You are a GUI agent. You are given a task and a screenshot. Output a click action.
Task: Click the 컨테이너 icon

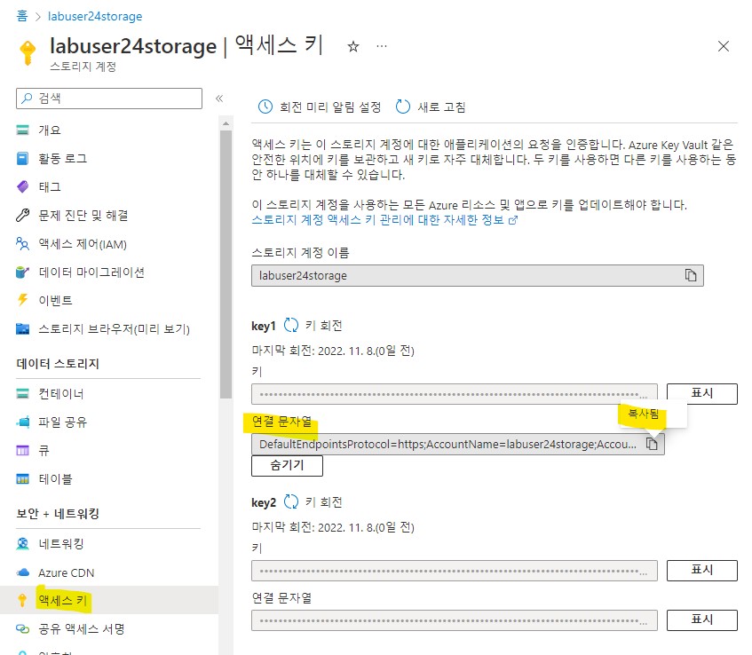(22, 394)
